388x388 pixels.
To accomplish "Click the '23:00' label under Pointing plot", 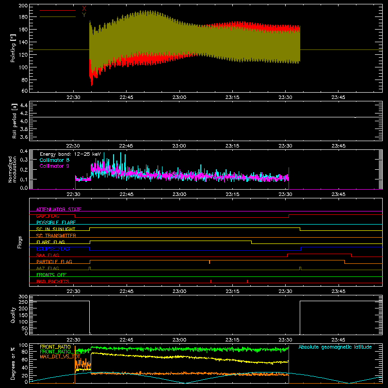I will [179, 97].
